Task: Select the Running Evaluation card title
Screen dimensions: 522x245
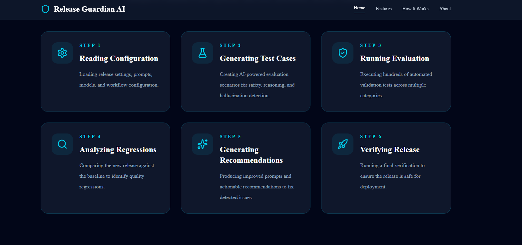Action: 395,59
